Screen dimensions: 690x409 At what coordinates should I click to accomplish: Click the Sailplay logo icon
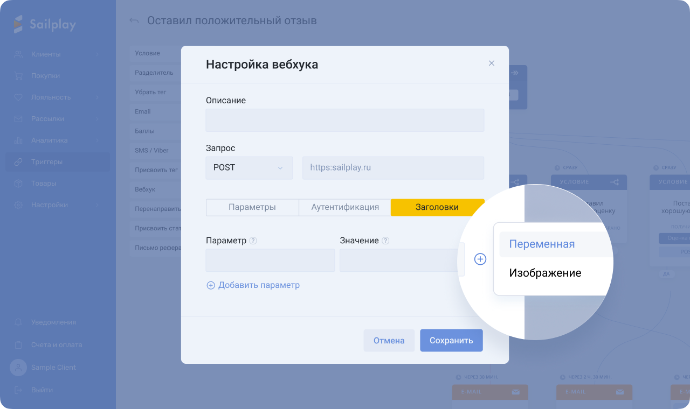(x=18, y=24)
